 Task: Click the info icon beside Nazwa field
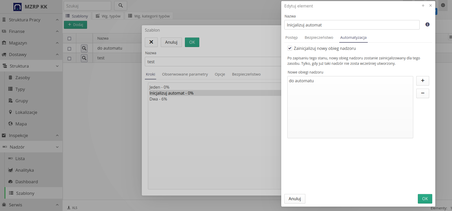click(x=427, y=24)
